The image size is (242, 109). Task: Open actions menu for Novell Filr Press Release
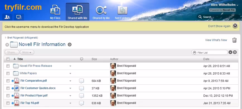(x=70, y=66)
